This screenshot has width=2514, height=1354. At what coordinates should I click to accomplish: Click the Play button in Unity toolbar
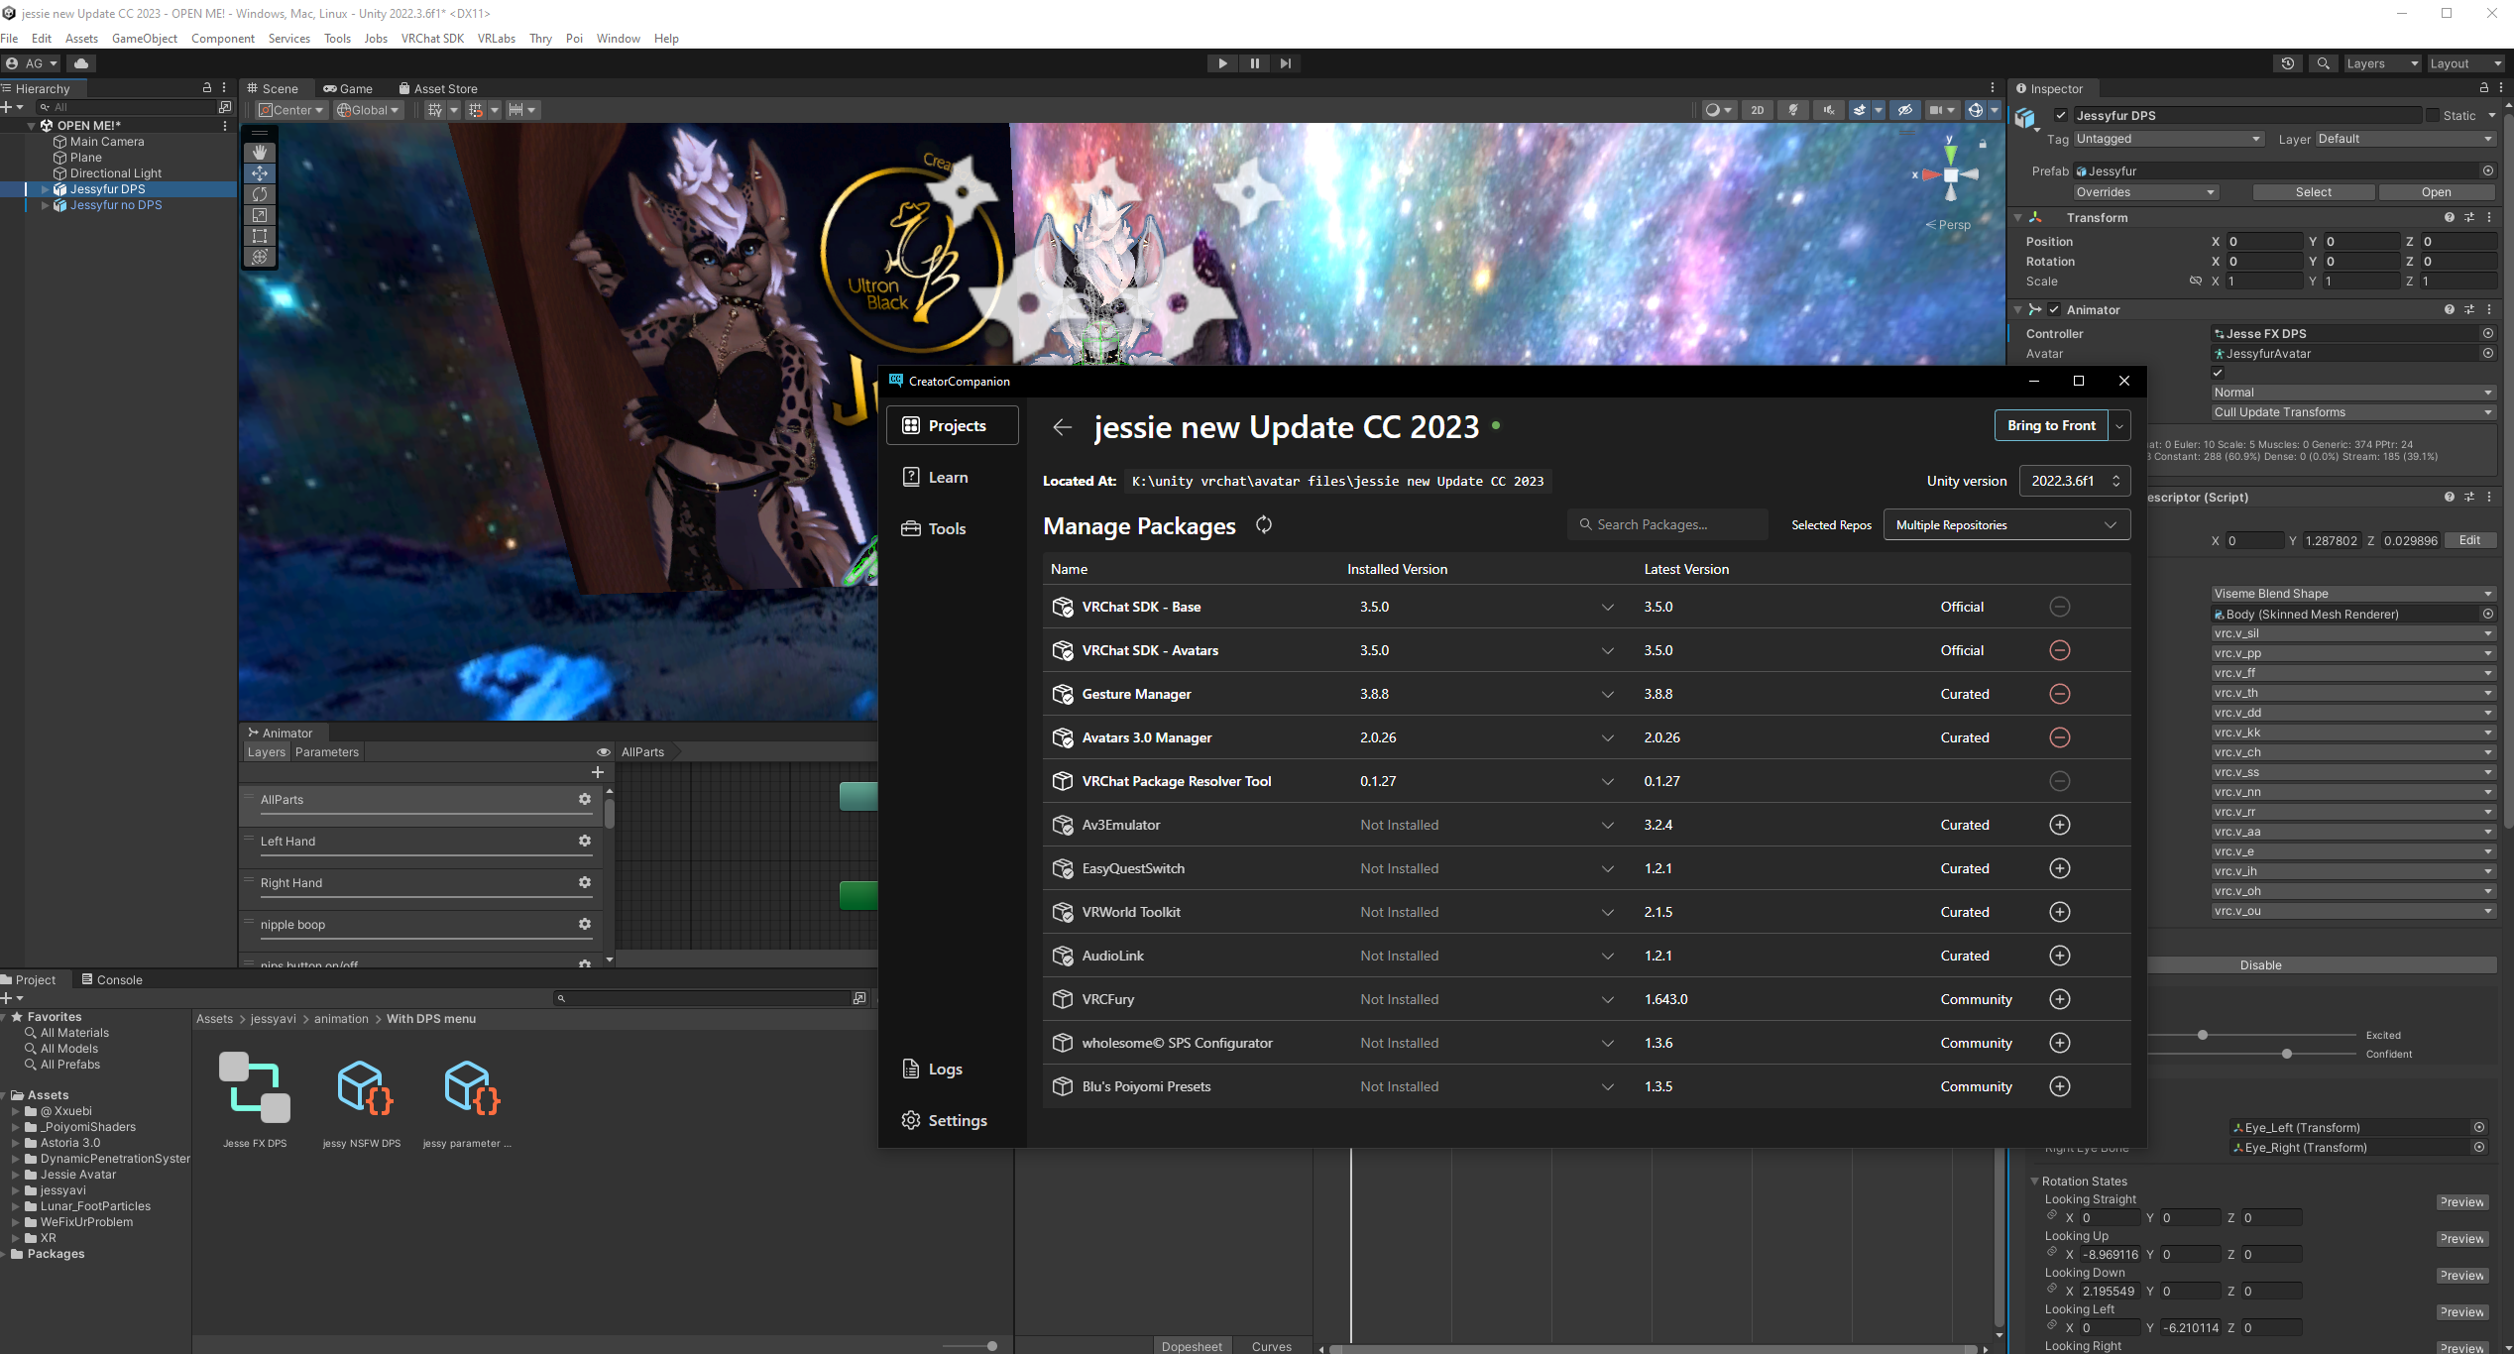tap(1222, 63)
